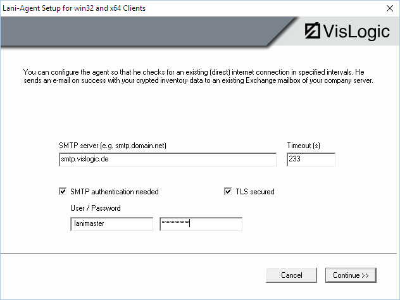Image resolution: width=400 pixels, height=300 pixels.
Task: Click the gray header banner area
Action: coord(146,31)
